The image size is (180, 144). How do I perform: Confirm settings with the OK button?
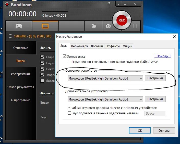click(x=140, y=130)
